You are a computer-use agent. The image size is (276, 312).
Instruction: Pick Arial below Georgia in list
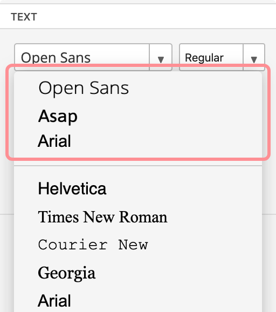(138, 301)
